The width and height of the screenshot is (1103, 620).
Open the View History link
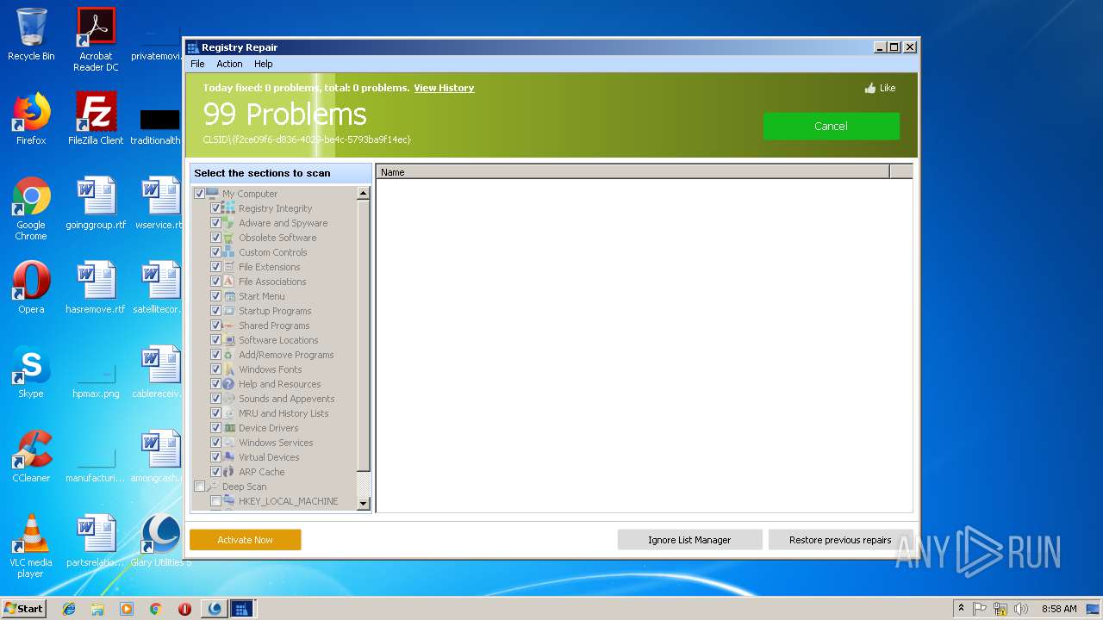tap(444, 88)
